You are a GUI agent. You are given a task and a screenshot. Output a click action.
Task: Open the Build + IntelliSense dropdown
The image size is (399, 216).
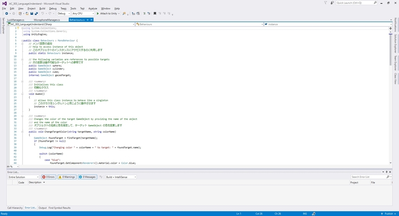pyautogui.click(x=121, y=177)
